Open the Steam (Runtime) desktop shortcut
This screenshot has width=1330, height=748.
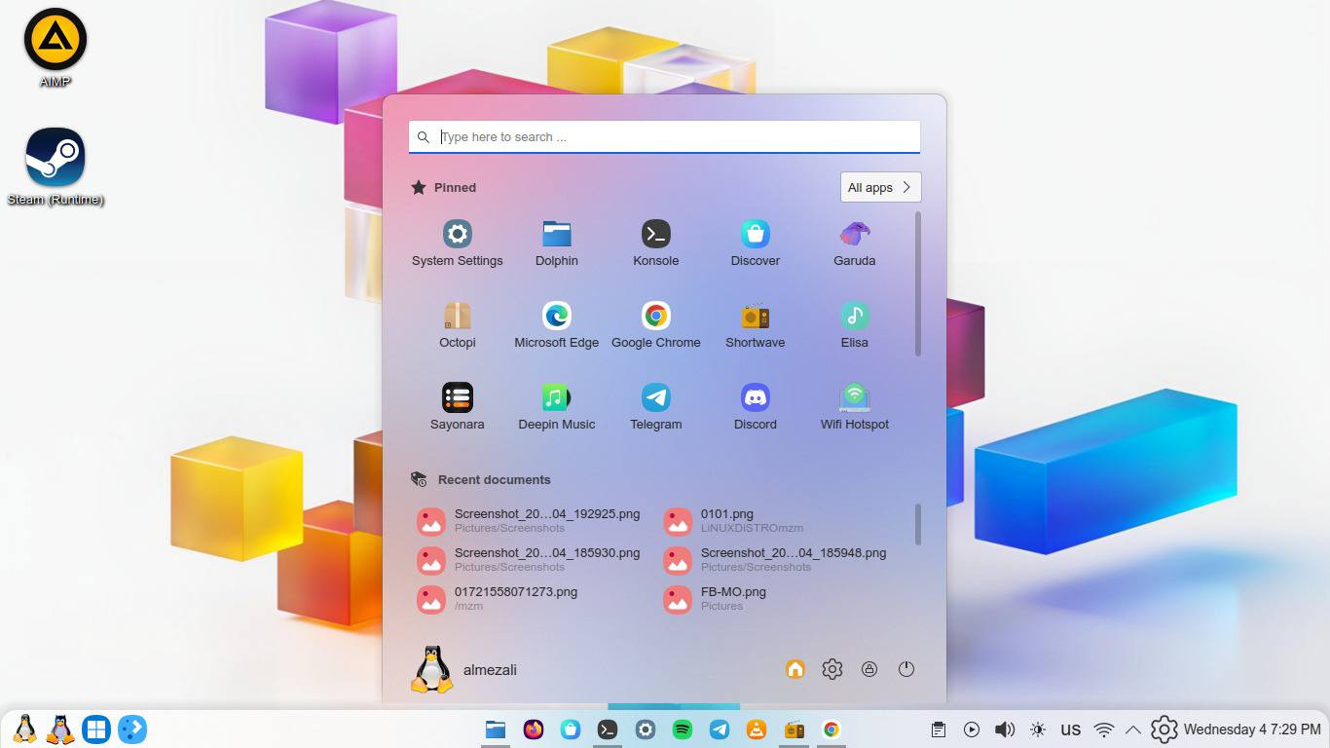click(x=55, y=167)
